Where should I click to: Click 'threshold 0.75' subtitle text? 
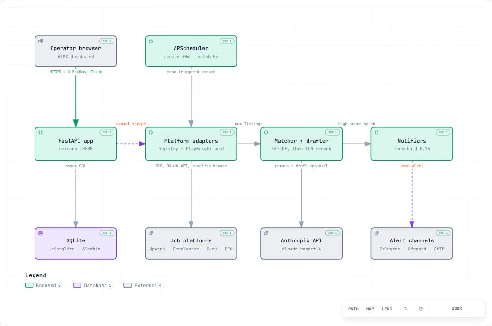412,149
